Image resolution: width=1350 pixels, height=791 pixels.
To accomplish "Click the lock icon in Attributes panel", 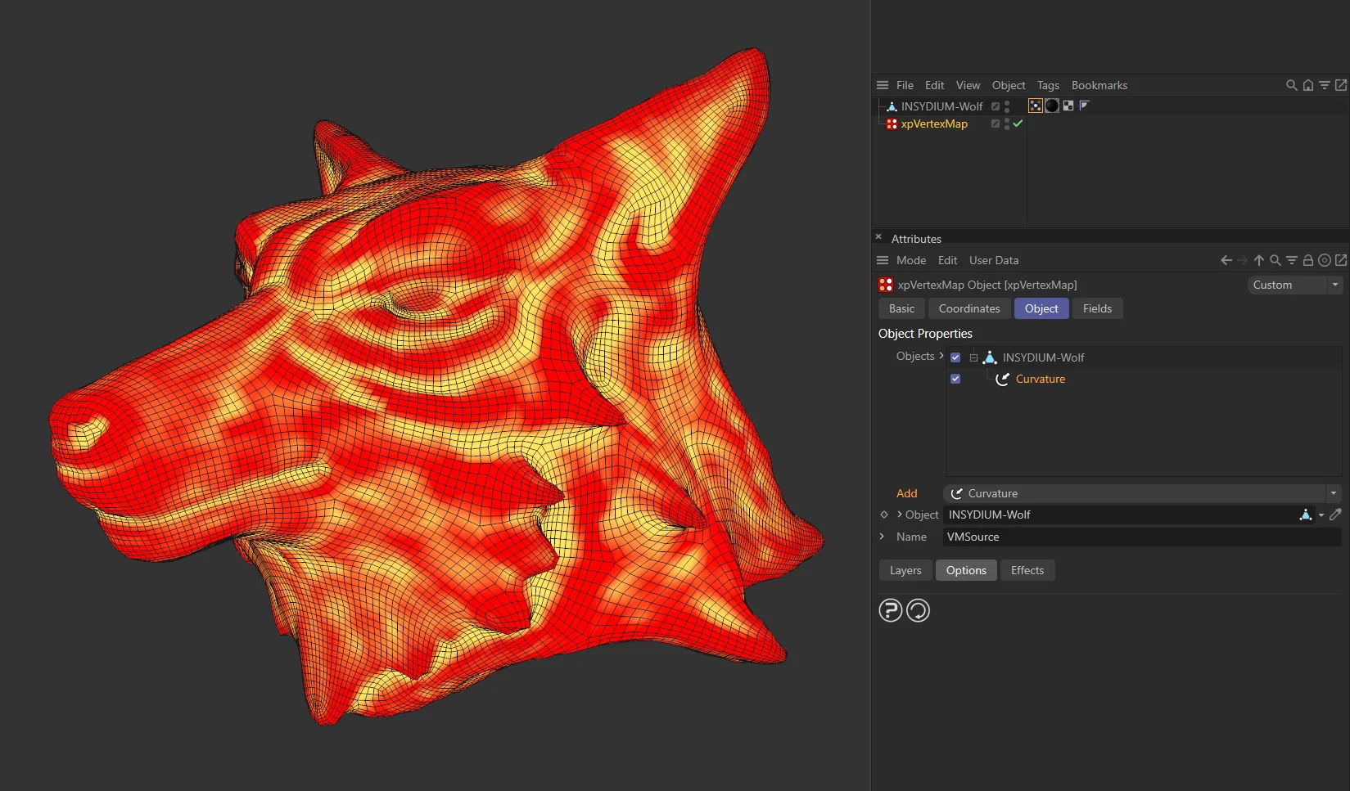I will click(1308, 260).
